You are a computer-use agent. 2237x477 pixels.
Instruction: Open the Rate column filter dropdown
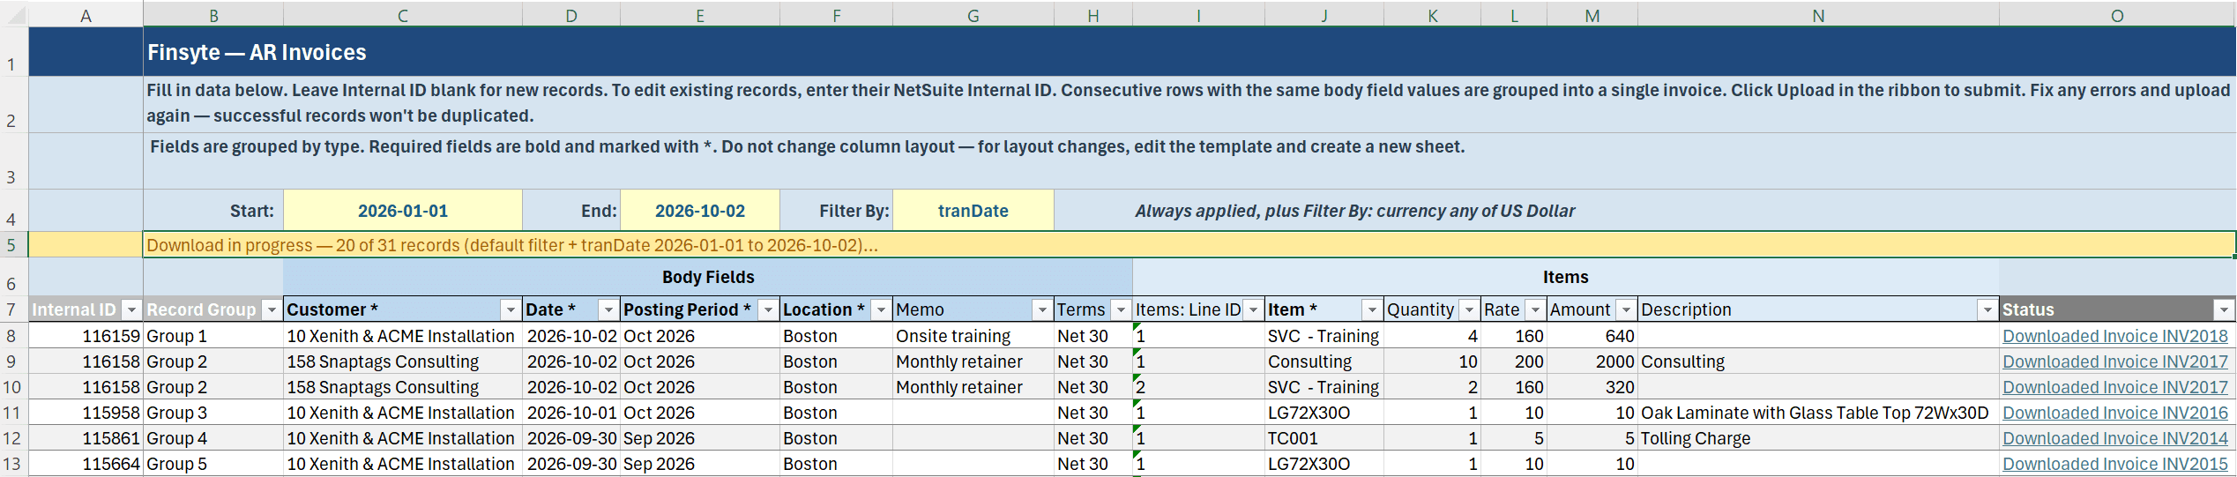1535,309
